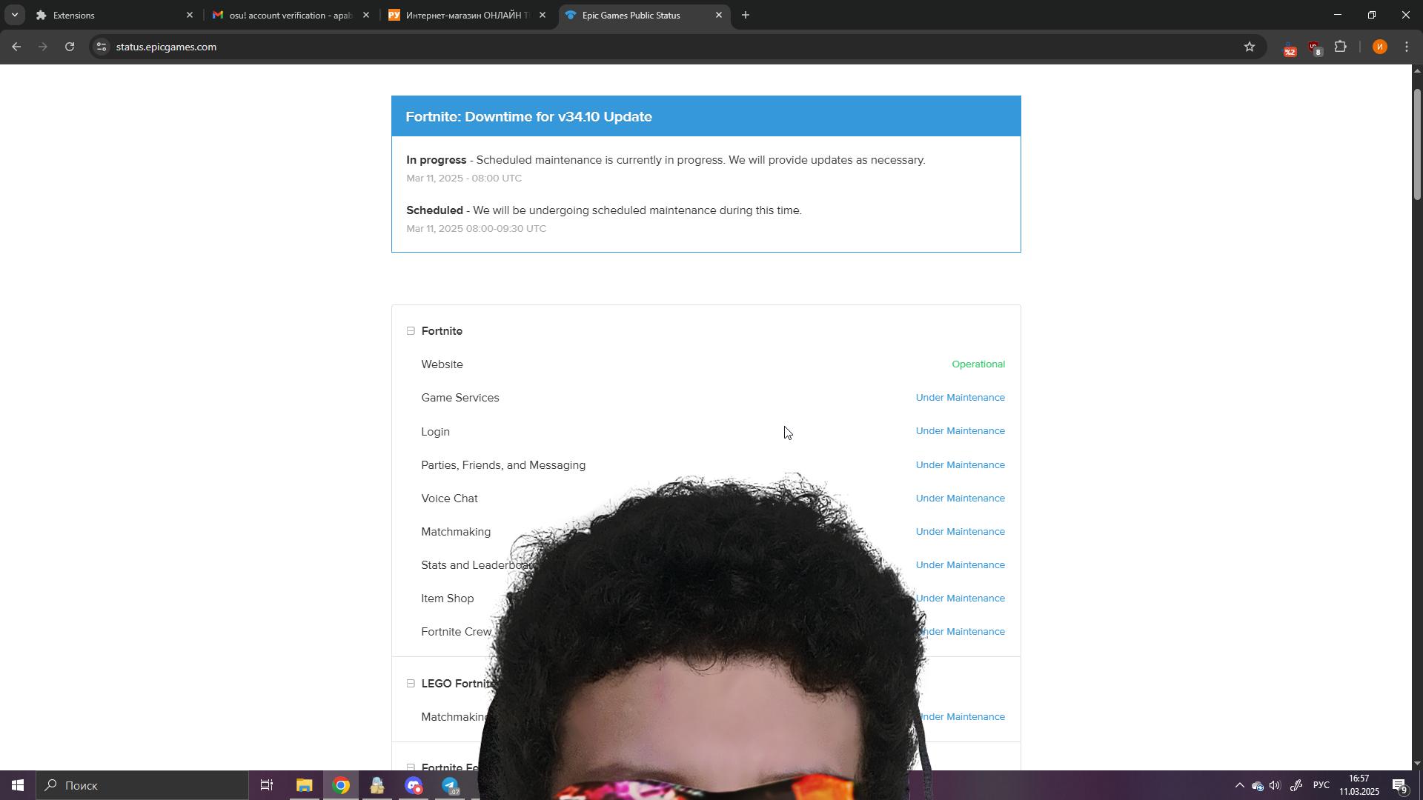
Task: Click the In progress update timestamp
Action: point(464,179)
